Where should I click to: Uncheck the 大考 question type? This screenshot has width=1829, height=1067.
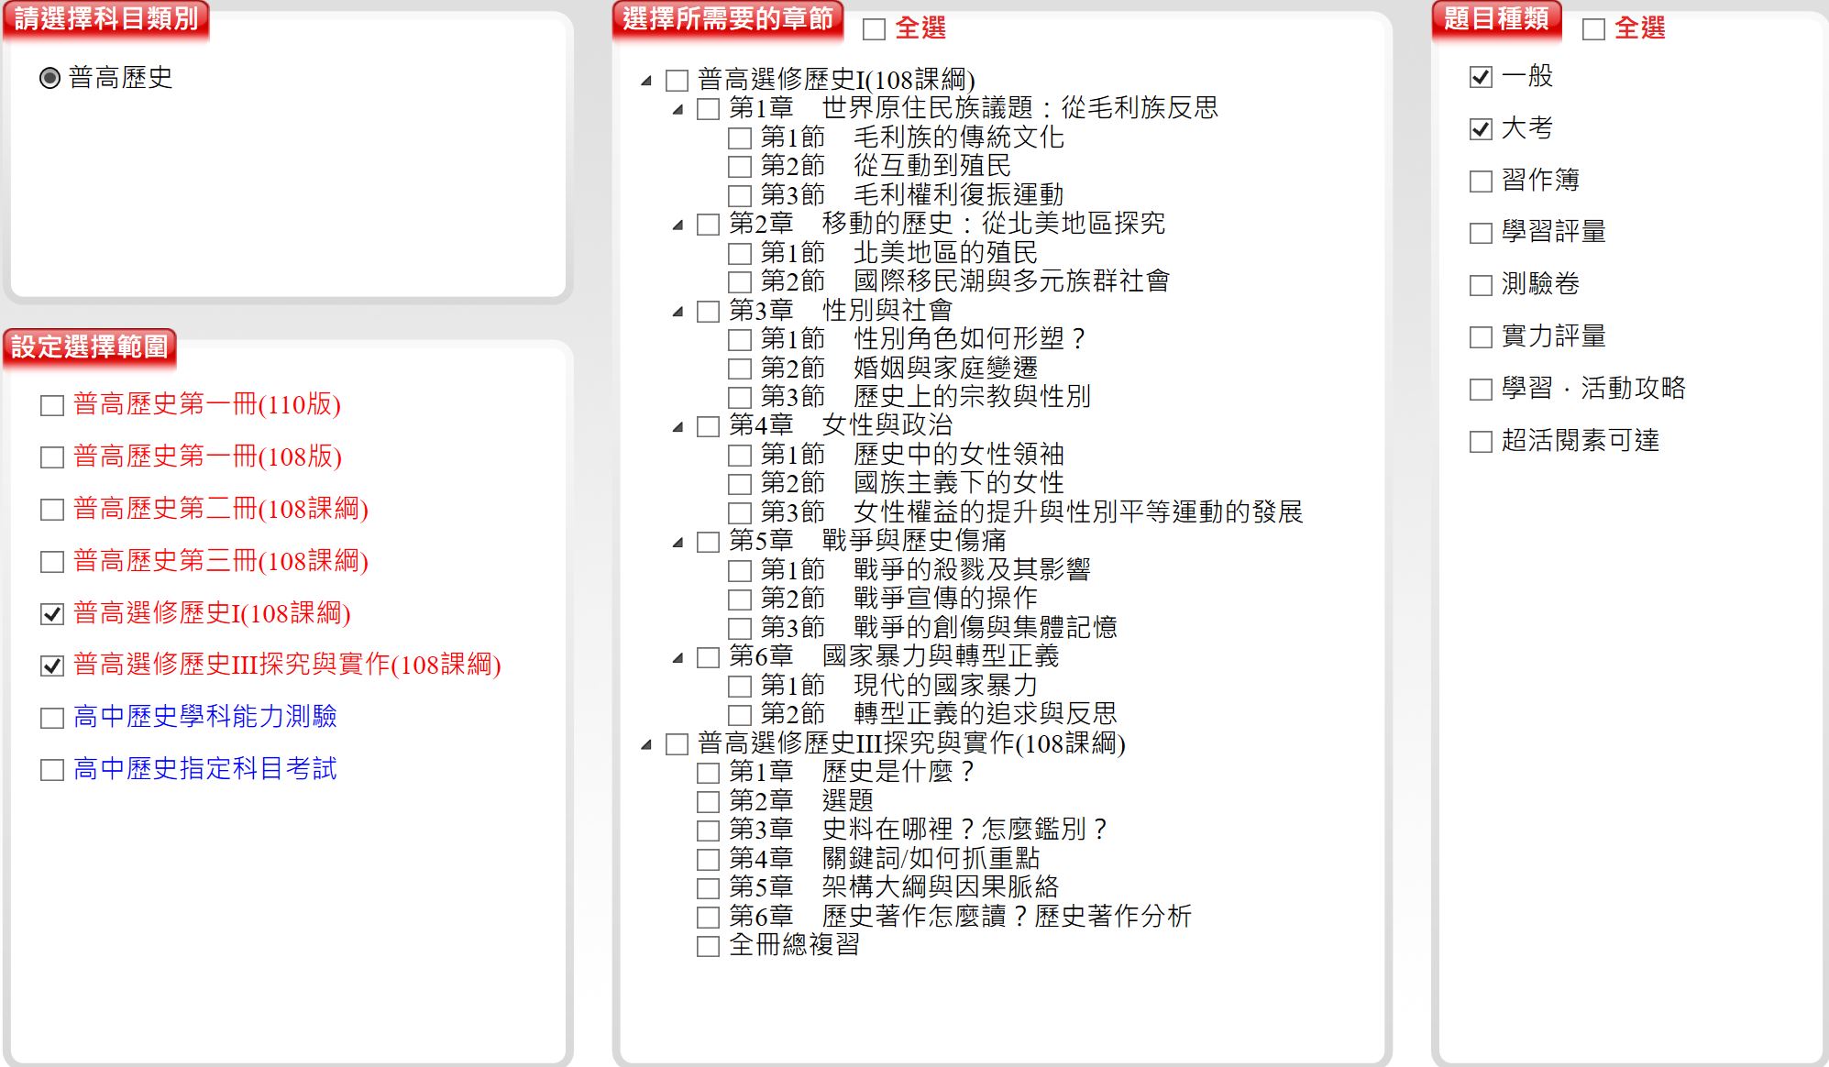(x=1481, y=129)
